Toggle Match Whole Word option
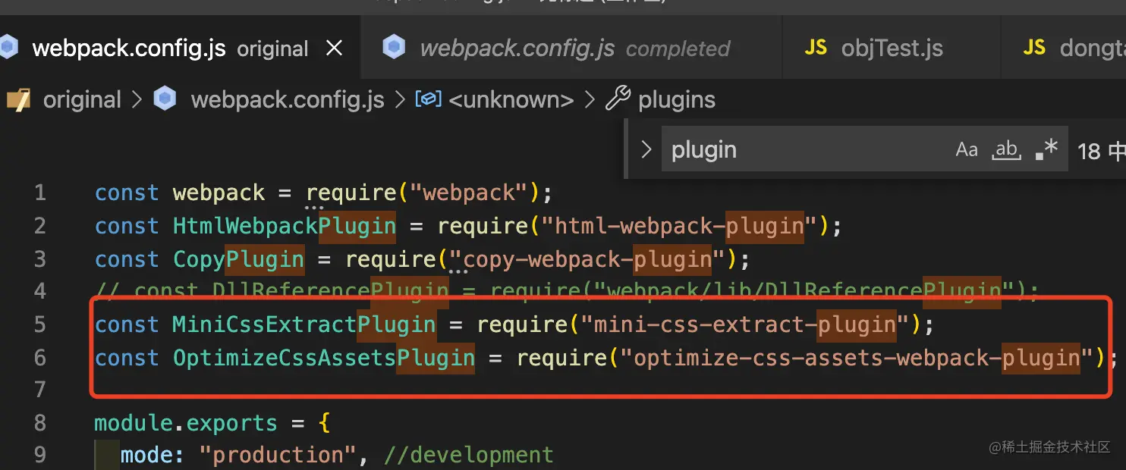Viewport: 1126px width, 470px height. coord(1007,150)
